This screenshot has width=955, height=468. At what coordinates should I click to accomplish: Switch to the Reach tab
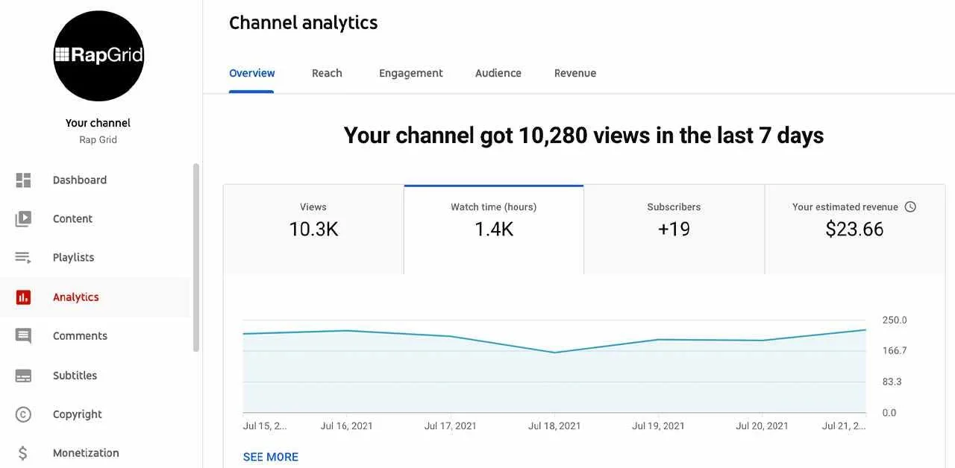point(327,73)
